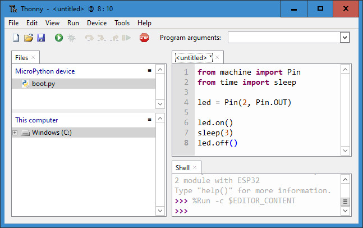Run the current script with the green play icon
The width and height of the screenshot is (363, 228).
[59, 38]
